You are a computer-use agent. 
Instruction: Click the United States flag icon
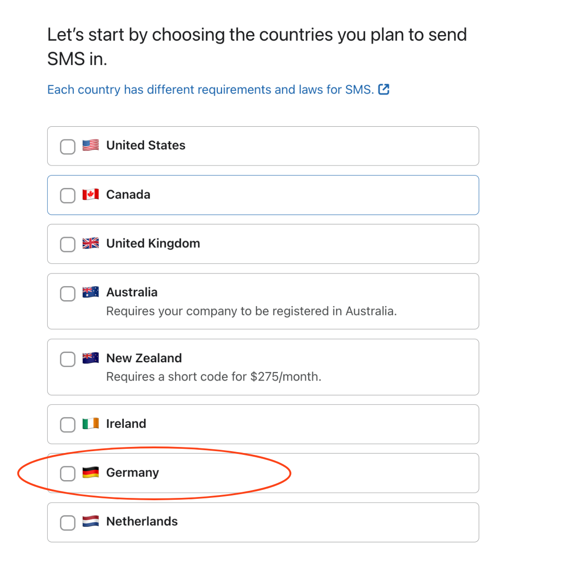(91, 145)
